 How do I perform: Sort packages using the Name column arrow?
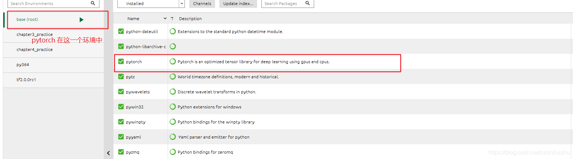tap(165, 18)
